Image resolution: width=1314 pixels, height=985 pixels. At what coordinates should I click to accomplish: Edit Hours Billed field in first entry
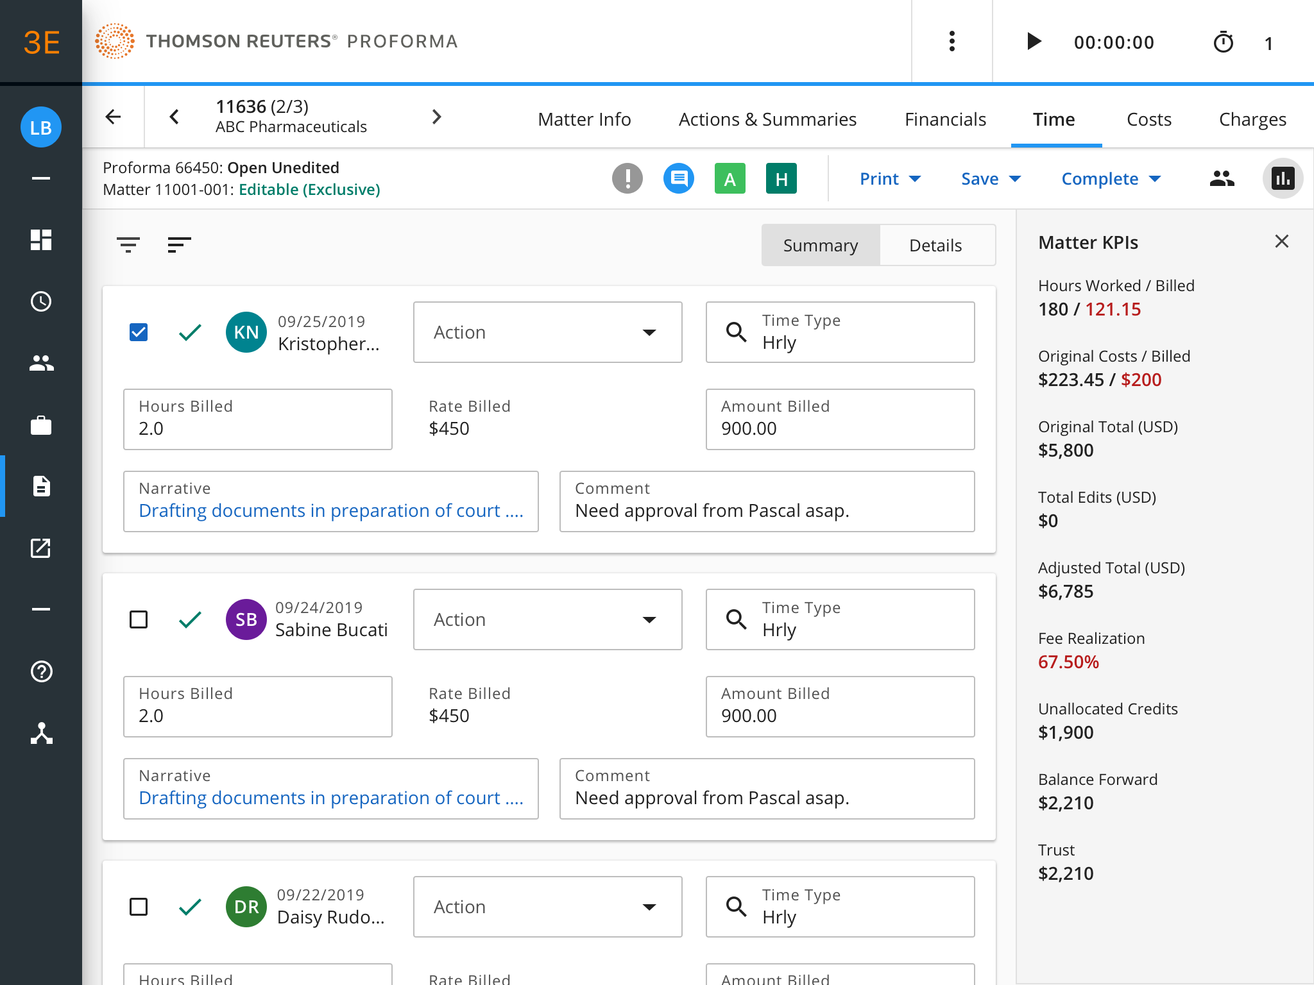[x=257, y=420]
